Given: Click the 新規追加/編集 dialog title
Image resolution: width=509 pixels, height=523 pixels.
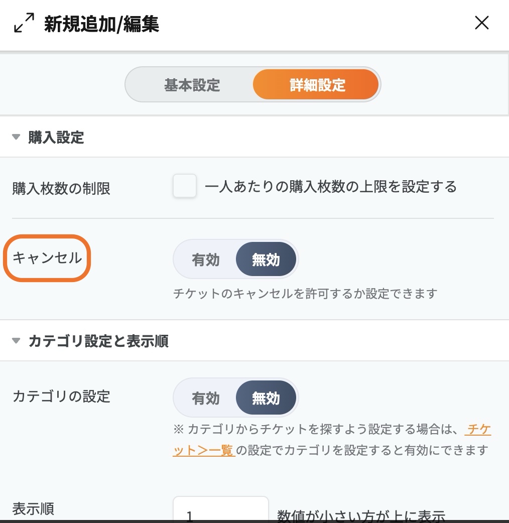Looking at the screenshot, I should pyautogui.click(x=101, y=24).
